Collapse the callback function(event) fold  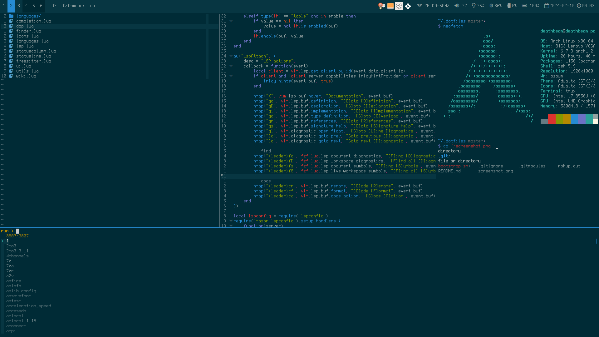tap(231, 66)
